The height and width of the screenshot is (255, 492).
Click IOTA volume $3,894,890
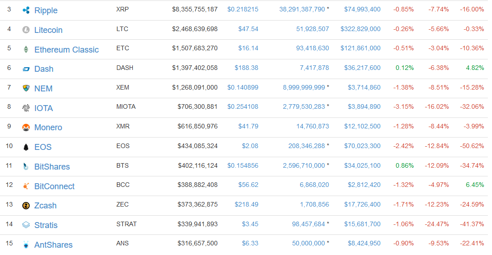(x=364, y=107)
